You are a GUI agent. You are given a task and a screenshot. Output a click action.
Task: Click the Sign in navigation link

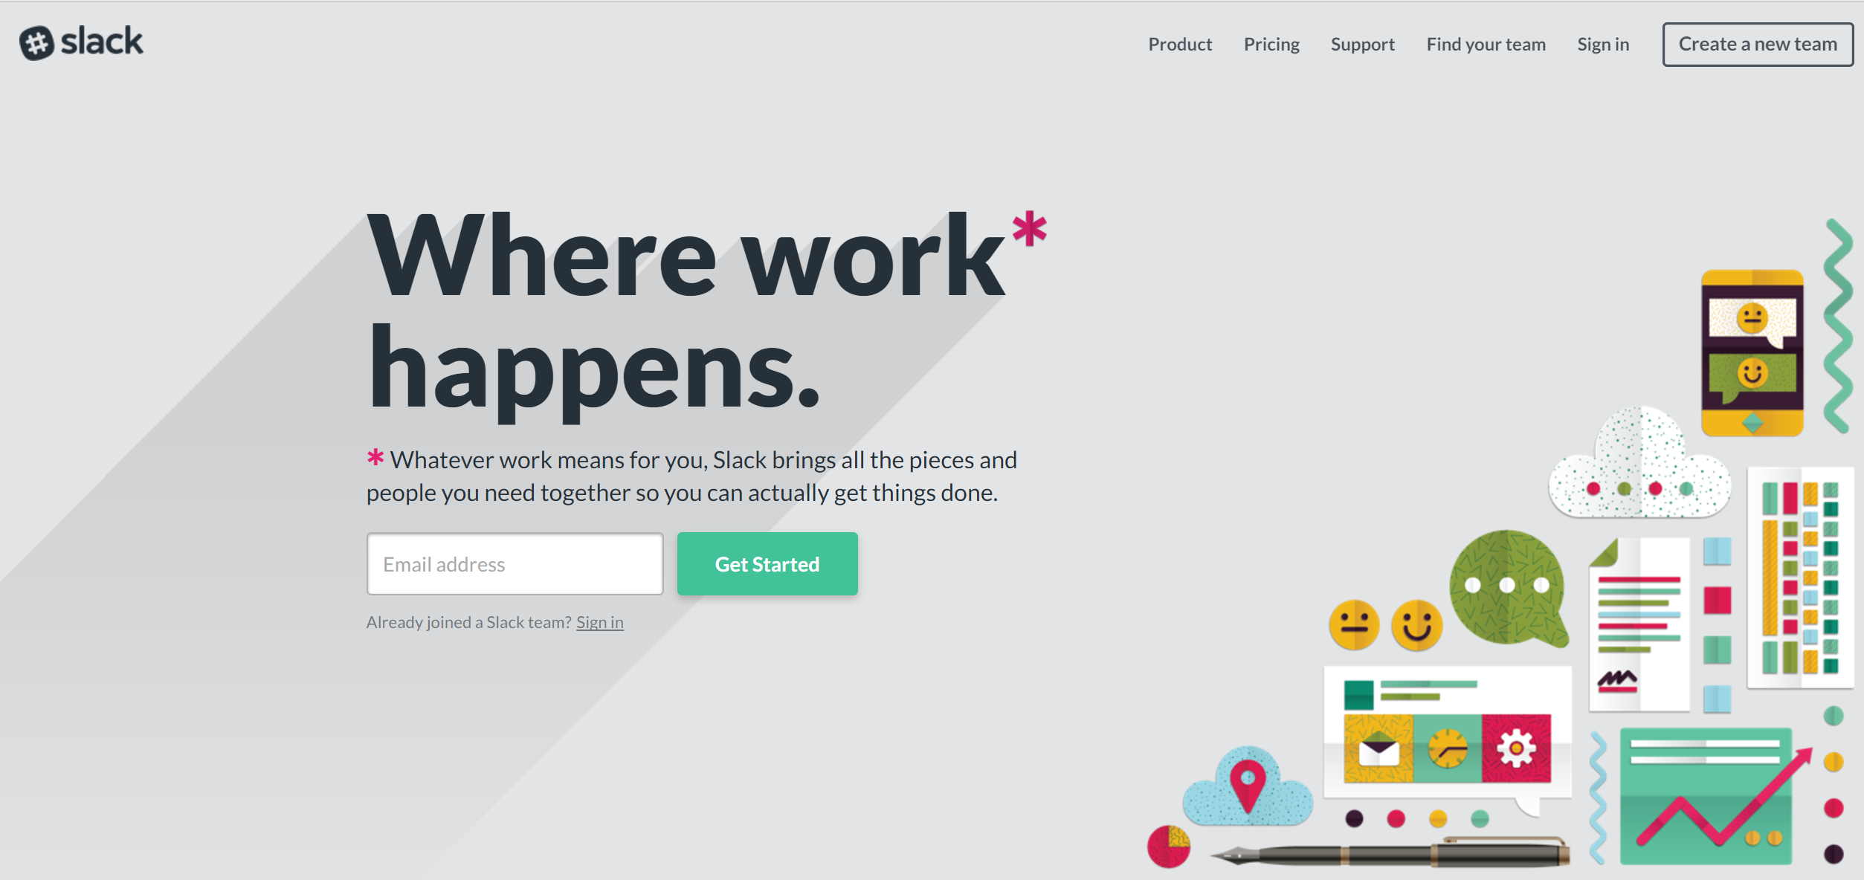pos(1605,44)
